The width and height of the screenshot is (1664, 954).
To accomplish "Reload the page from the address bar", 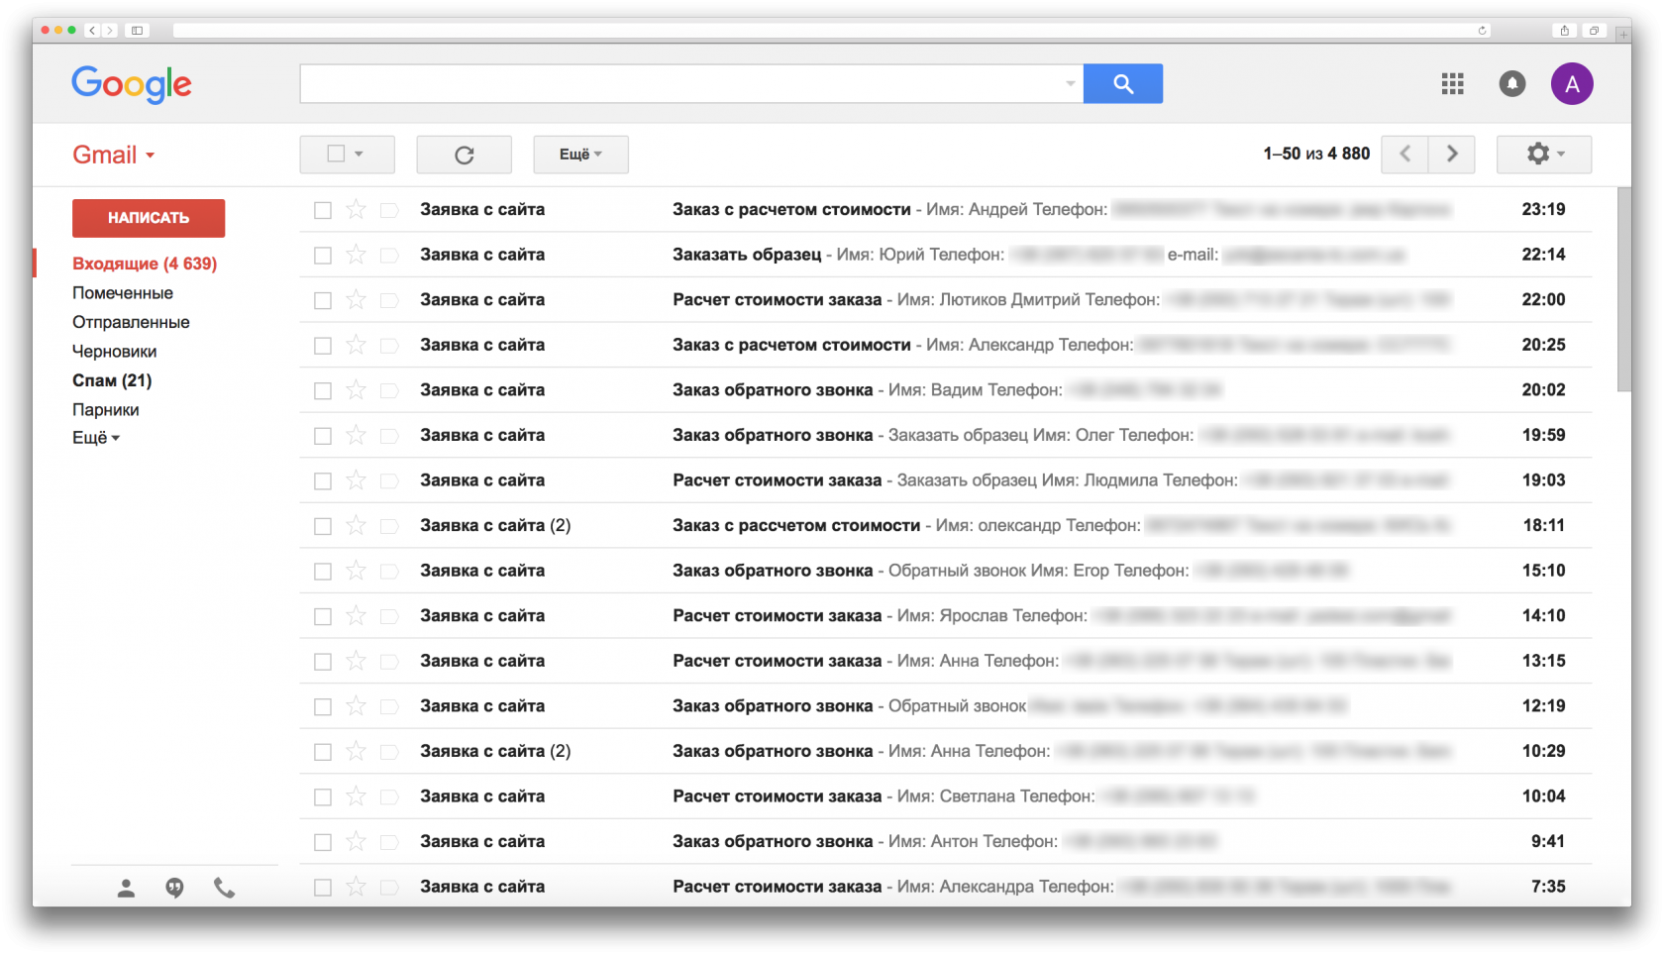I will pyautogui.click(x=1482, y=31).
